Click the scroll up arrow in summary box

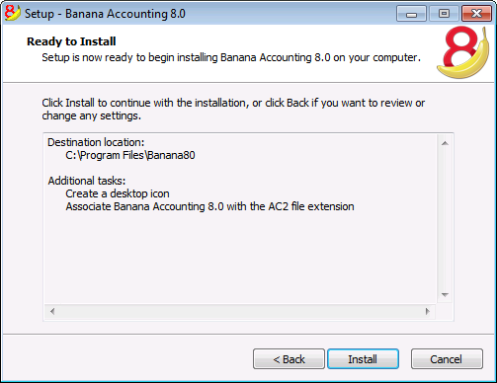point(445,143)
